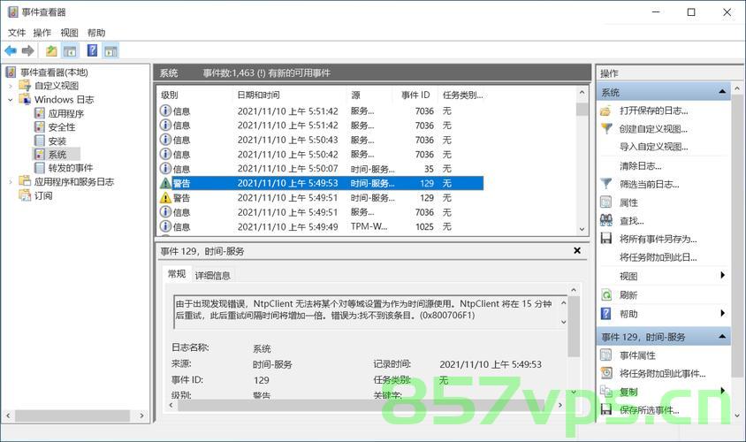Collapse the 事件 129 actions section header
The image size is (746, 442).
point(722,337)
